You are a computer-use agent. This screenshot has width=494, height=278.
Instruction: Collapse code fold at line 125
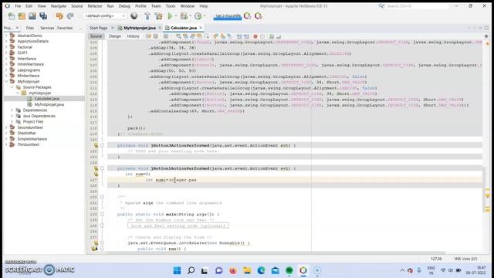click(102, 168)
